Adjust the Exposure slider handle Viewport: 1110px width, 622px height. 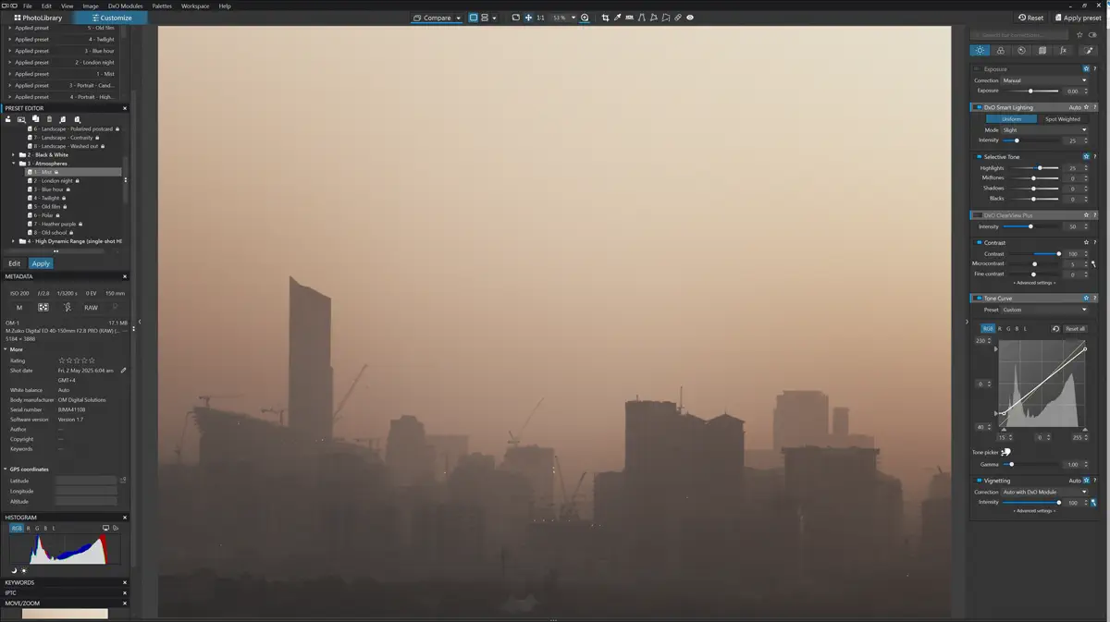1030,91
